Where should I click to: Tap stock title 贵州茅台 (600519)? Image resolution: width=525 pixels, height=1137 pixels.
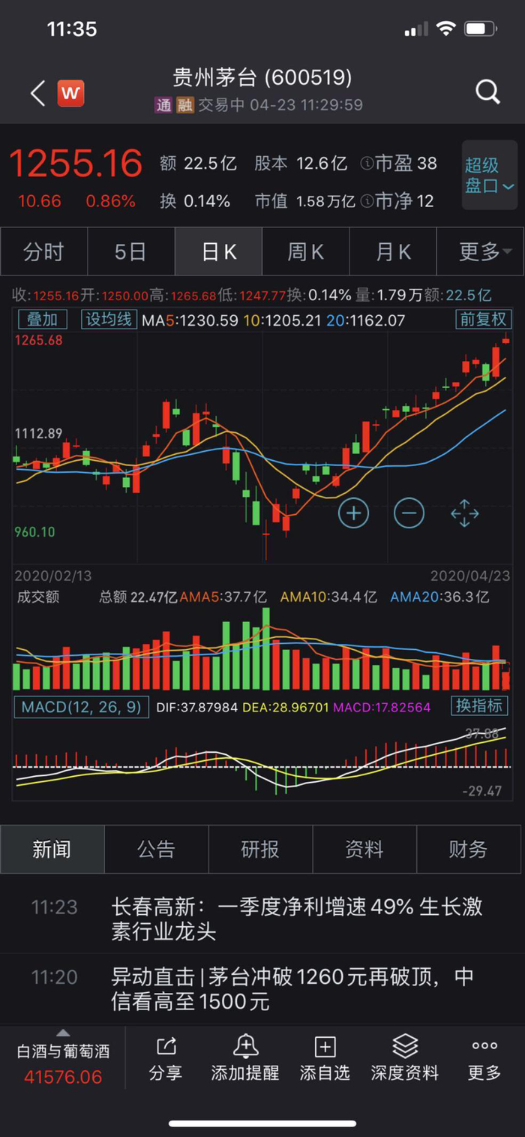point(262,77)
